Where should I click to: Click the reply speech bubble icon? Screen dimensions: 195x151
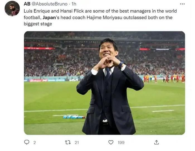(x=27, y=142)
